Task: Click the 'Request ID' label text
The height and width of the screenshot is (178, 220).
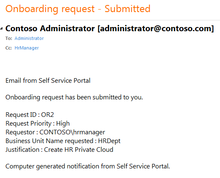Action: (x=21, y=115)
